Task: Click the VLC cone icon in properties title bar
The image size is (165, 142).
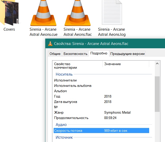Action: point(50,44)
